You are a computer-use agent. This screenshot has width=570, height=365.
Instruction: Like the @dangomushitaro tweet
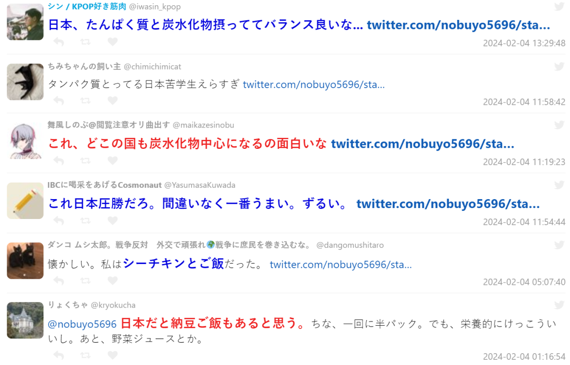(x=113, y=281)
